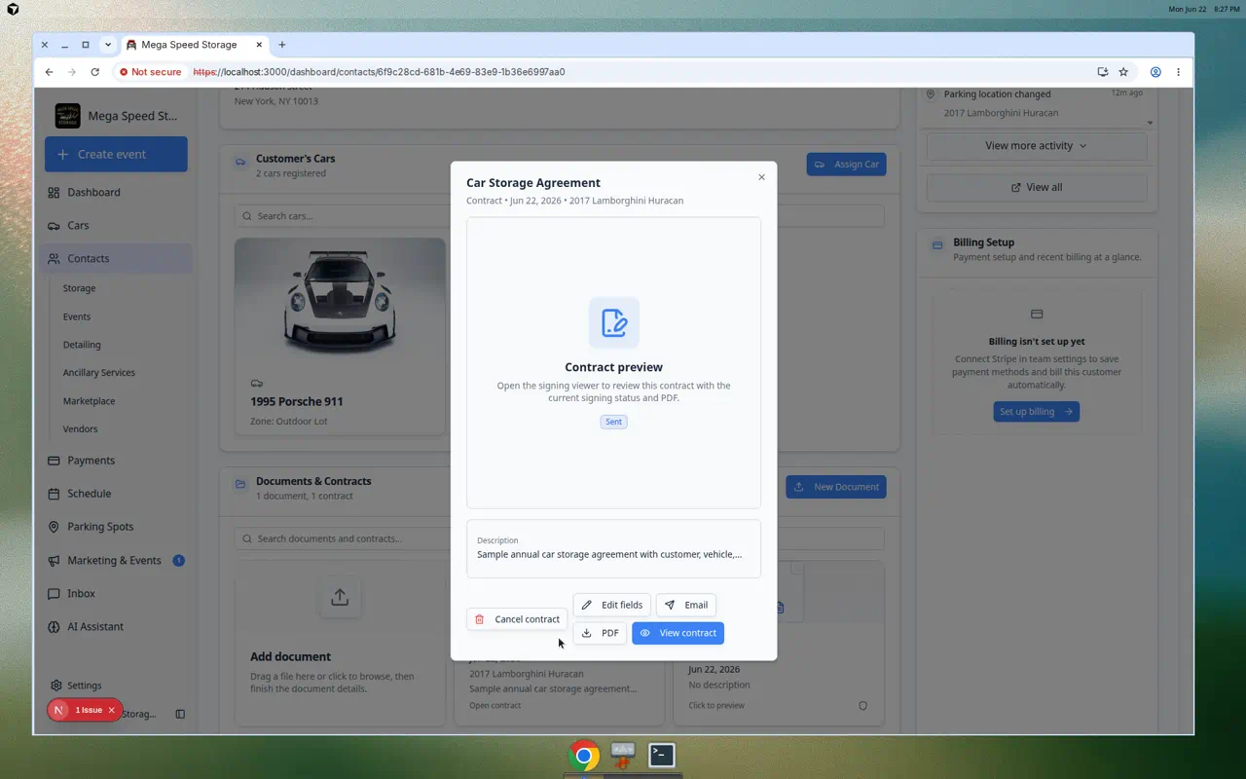Collapse sidebar with panel toggle icon

[x=180, y=714]
